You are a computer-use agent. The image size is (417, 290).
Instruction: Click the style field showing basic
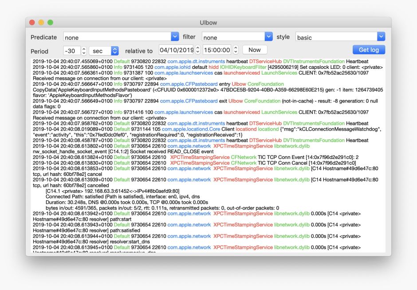(x=335, y=37)
